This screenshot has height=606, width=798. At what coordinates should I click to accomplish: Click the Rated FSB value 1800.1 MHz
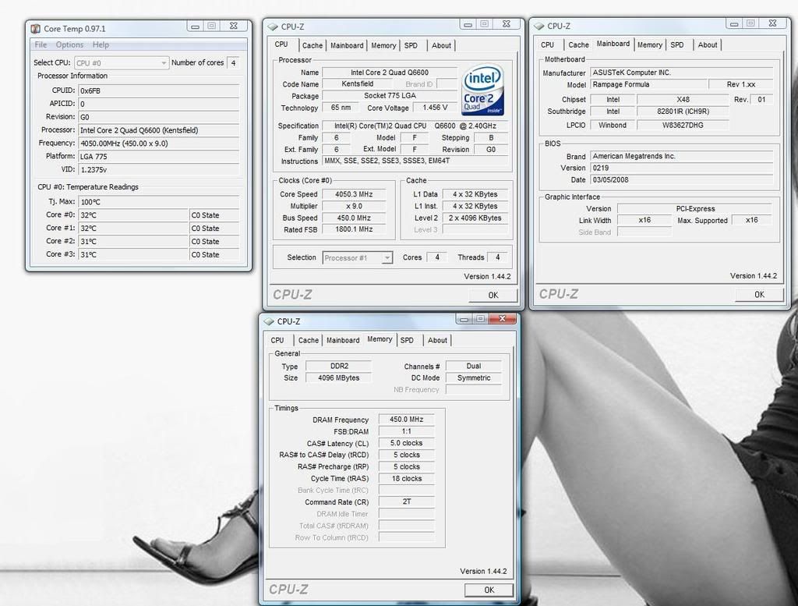pyautogui.click(x=354, y=229)
